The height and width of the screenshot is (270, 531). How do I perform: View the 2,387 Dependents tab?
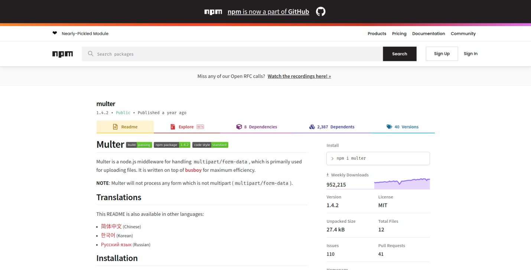pyautogui.click(x=332, y=127)
